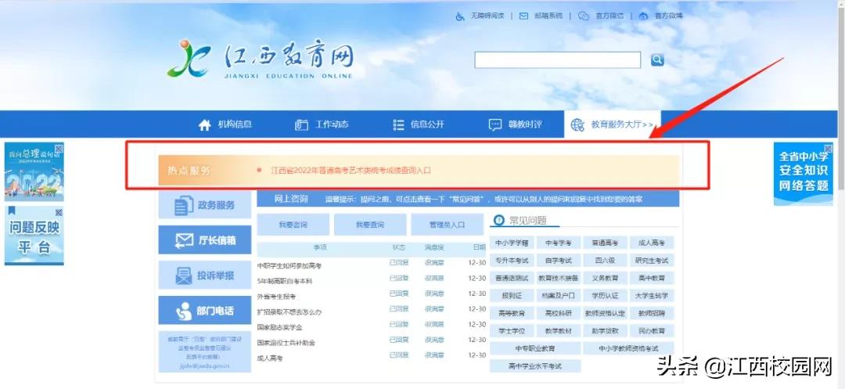Open the 2022年普通高考艺术类统考成绩查询入口 link

tap(351, 171)
